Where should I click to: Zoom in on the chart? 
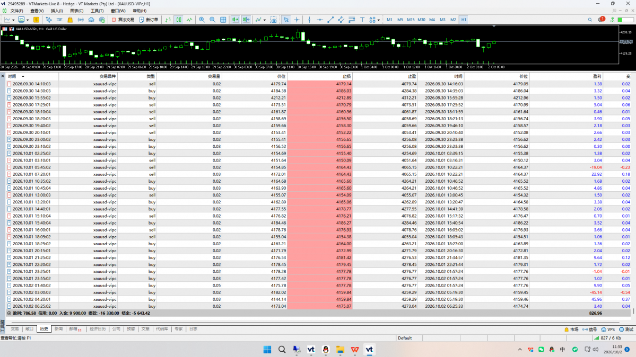click(x=202, y=20)
